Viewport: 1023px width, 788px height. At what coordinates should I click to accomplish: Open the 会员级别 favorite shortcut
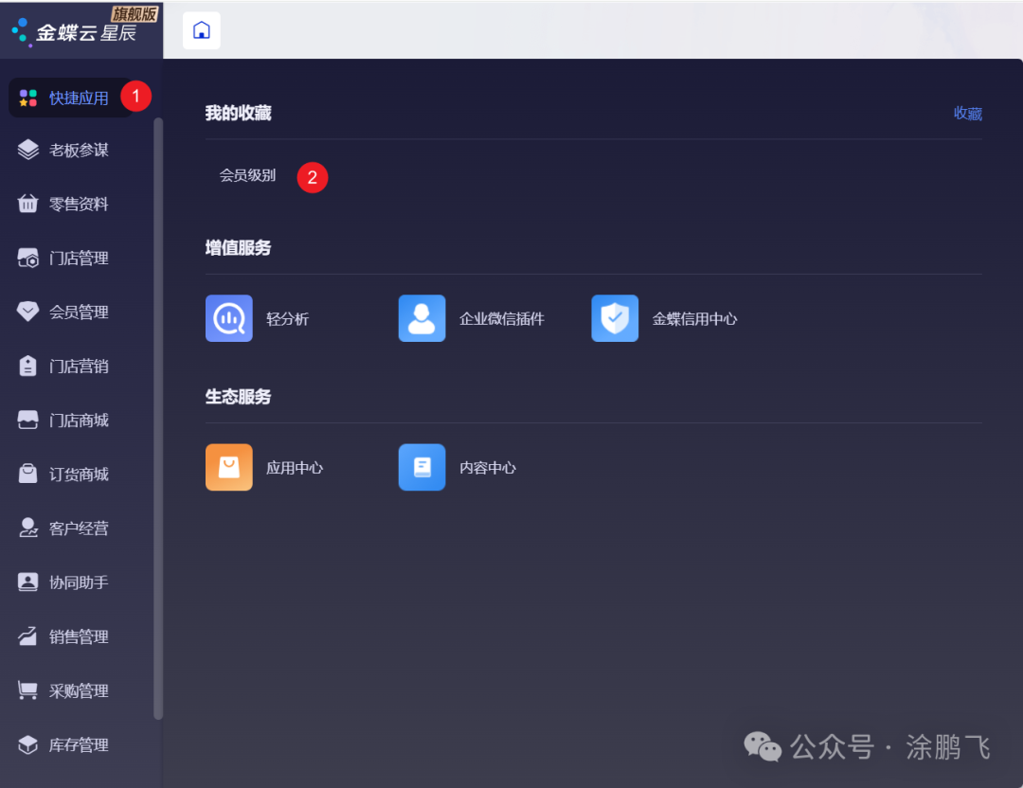click(247, 175)
